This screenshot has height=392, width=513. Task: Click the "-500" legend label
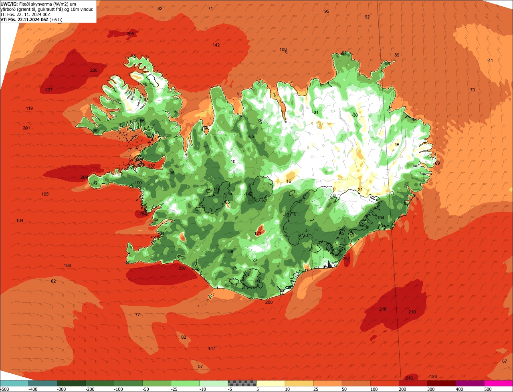(x=4, y=389)
